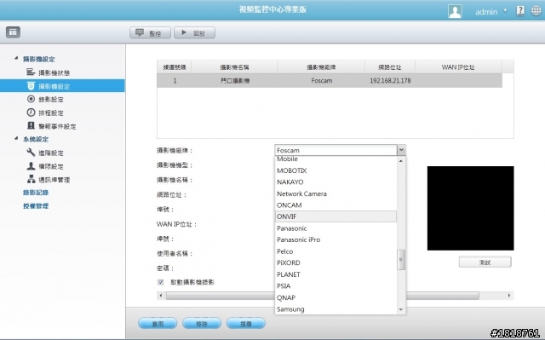Click the horizontal scrollbar right arrow

[509, 296]
